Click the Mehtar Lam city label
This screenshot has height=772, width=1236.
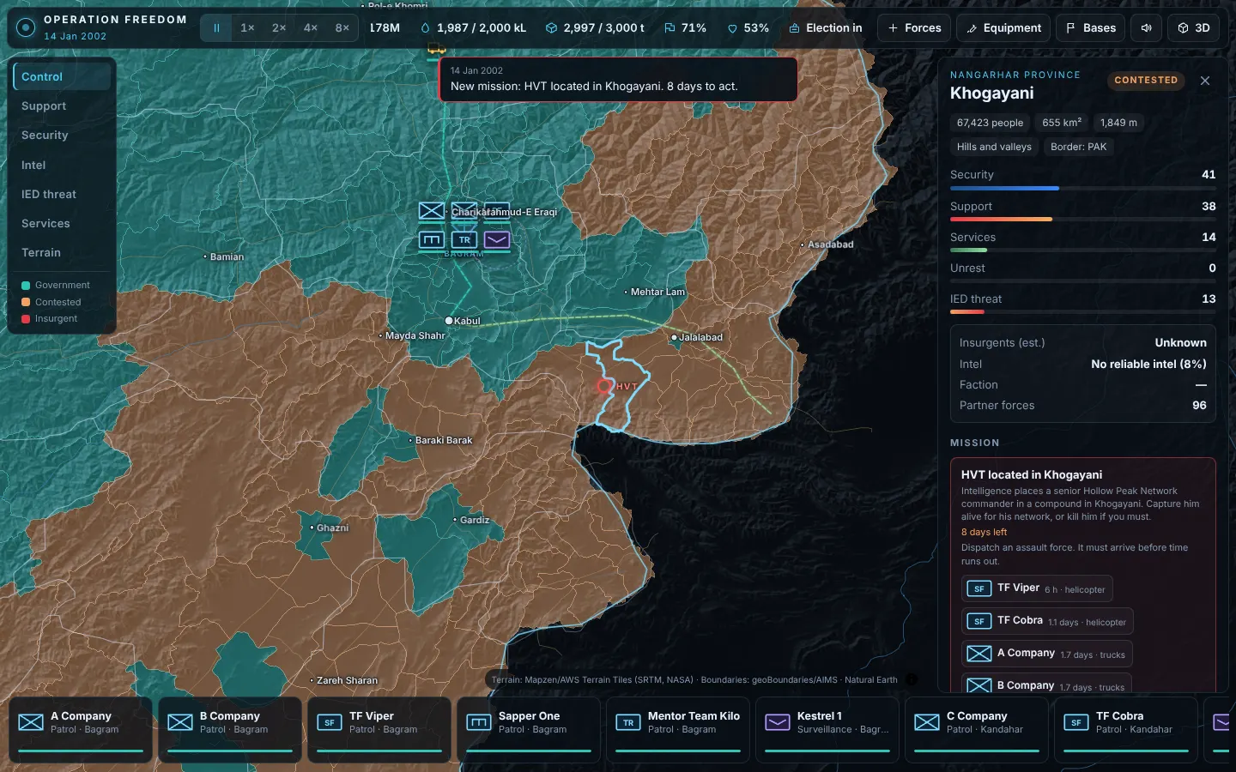coord(657,293)
